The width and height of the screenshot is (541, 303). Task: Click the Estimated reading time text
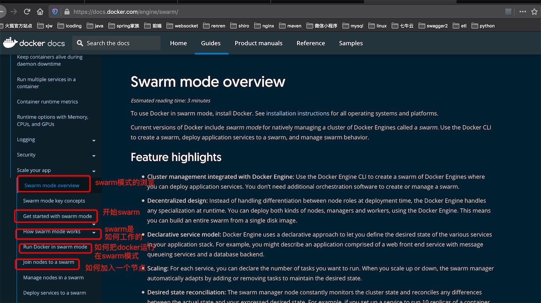point(170,101)
